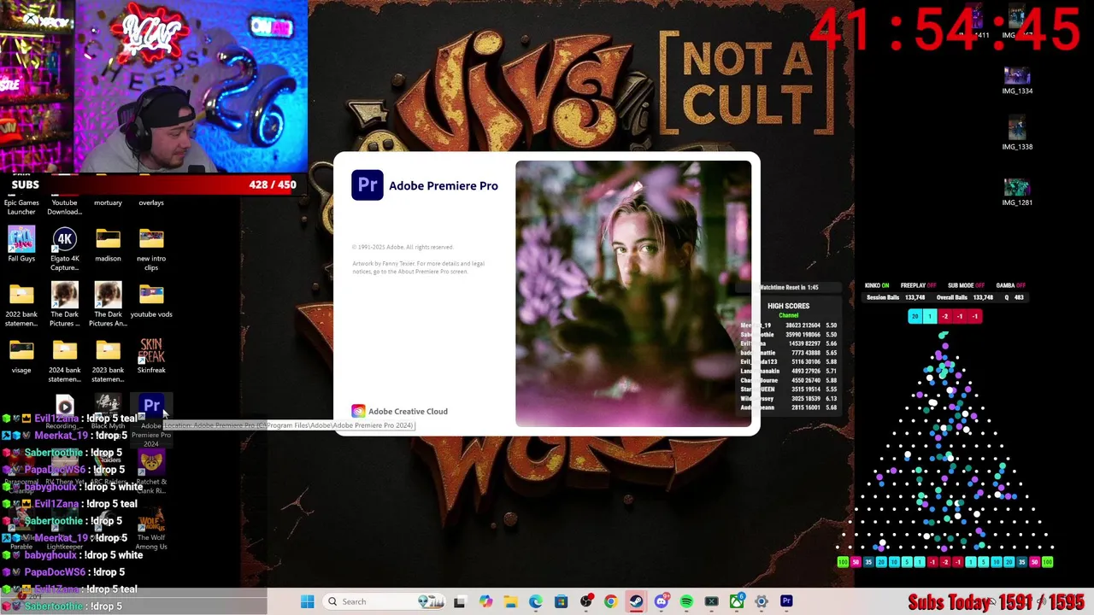Open File Explorer from the taskbar

510,601
